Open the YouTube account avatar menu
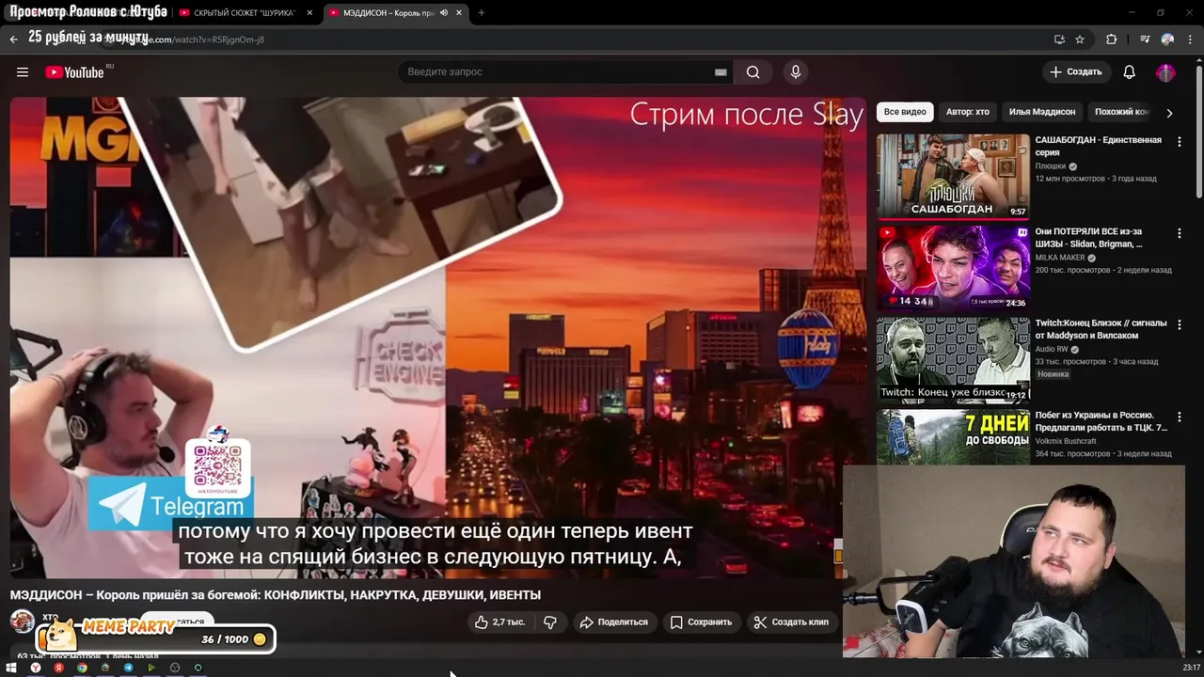 tap(1165, 72)
